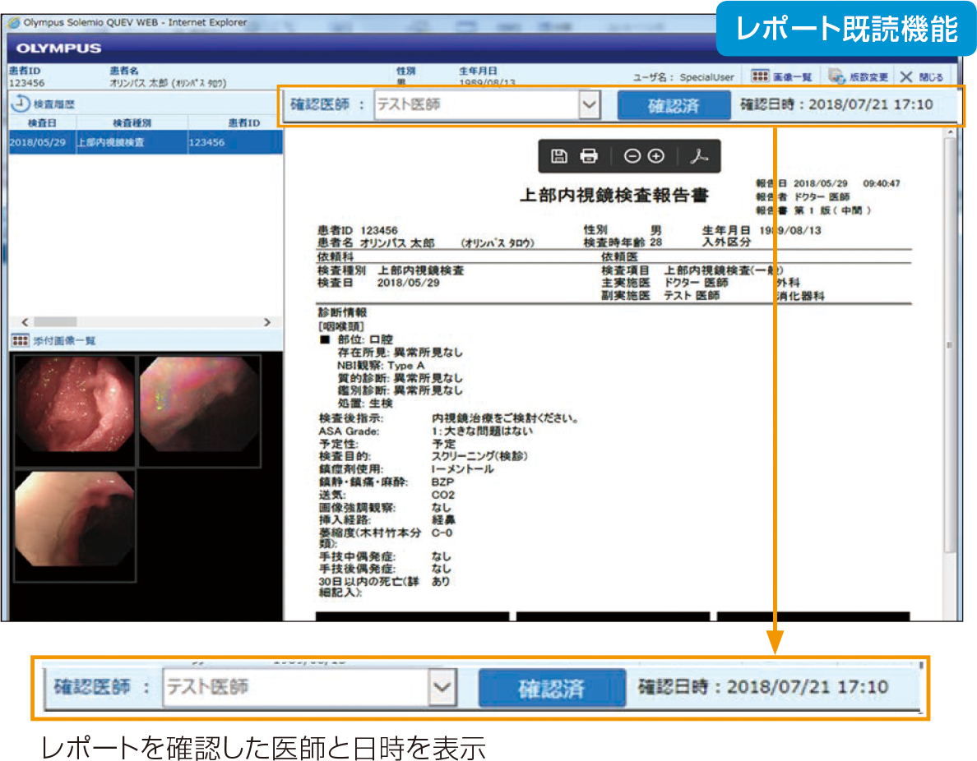Open the report in Adobe Acrobat via the PDF icon

point(699,156)
